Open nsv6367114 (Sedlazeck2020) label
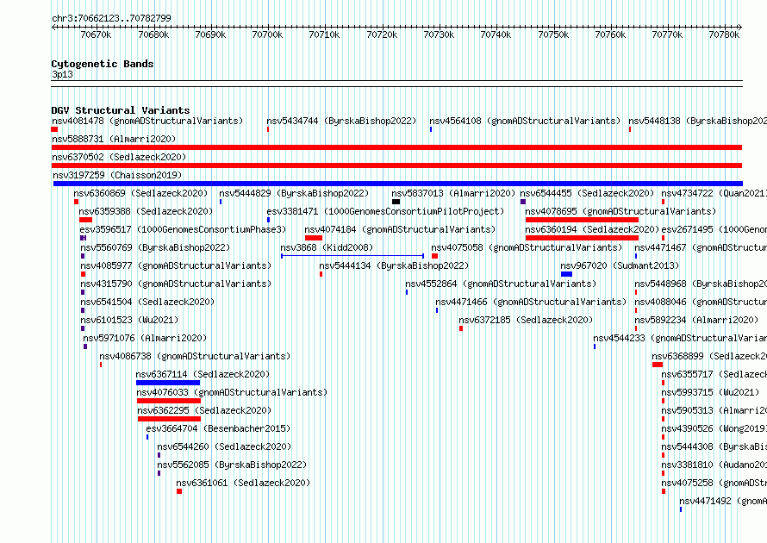The image size is (767, 543). click(x=203, y=374)
